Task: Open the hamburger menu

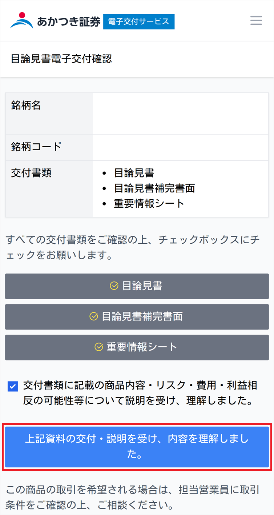Action: (256, 20)
